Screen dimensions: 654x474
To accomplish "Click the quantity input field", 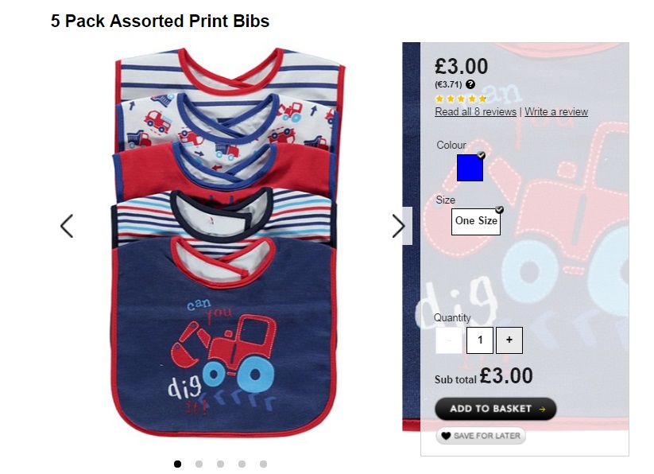I will click(479, 340).
